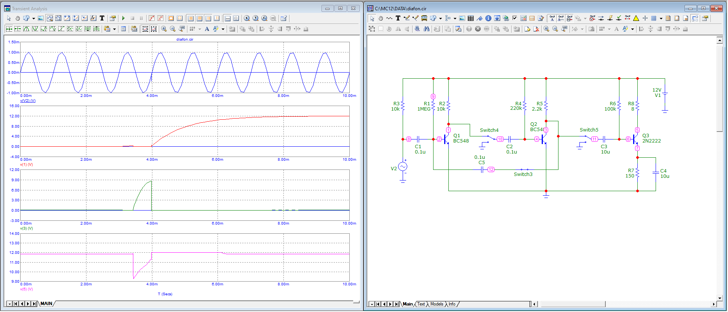The width and height of the screenshot is (728, 312).
Task: Toggle node voltages display icon
Action: pos(592,18)
